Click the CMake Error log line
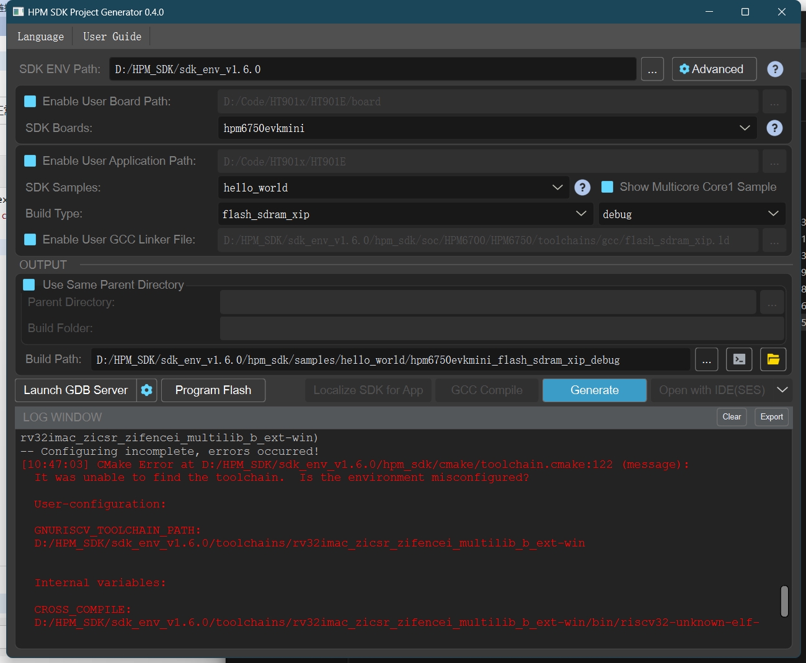The image size is (806, 663). 355,464
